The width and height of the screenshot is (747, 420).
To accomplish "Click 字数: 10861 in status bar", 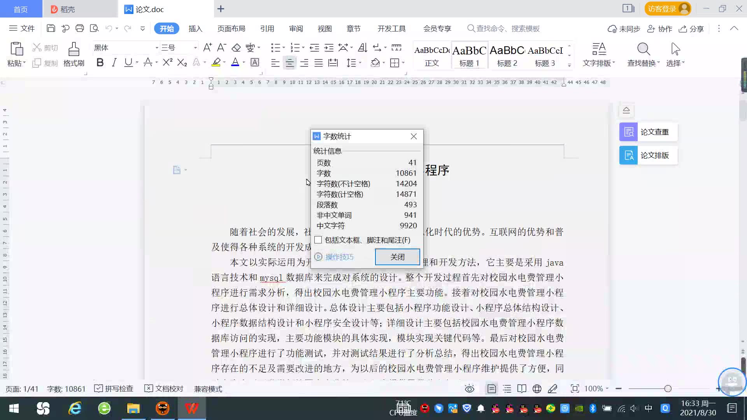I will [x=66, y=389].
